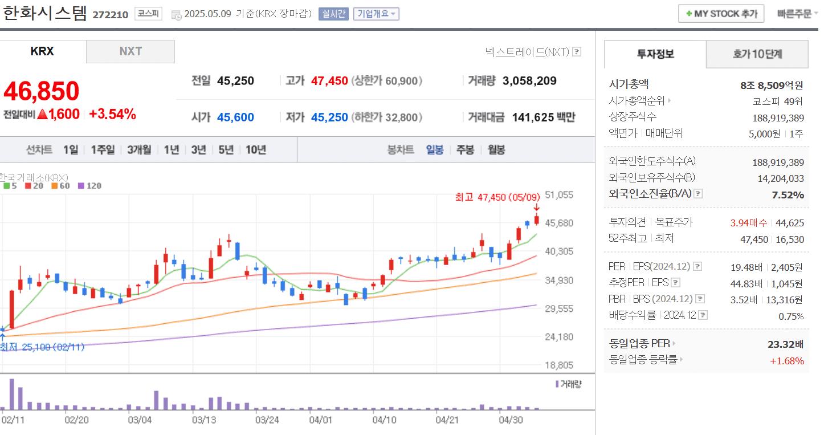Click the 시가 value 45,600
This screenshot has width=824, height=435.
click(x=235, y=117)
